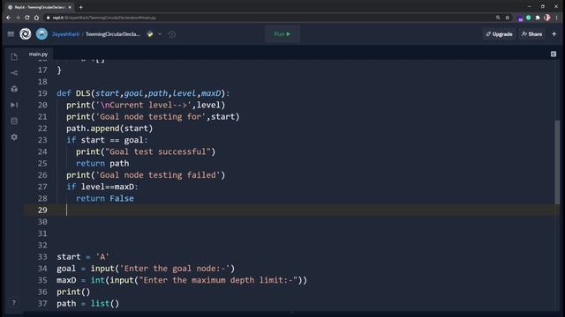Click the editor vertical scrollbar thumb
Screen dimensions: 565x317
[557, 162]
